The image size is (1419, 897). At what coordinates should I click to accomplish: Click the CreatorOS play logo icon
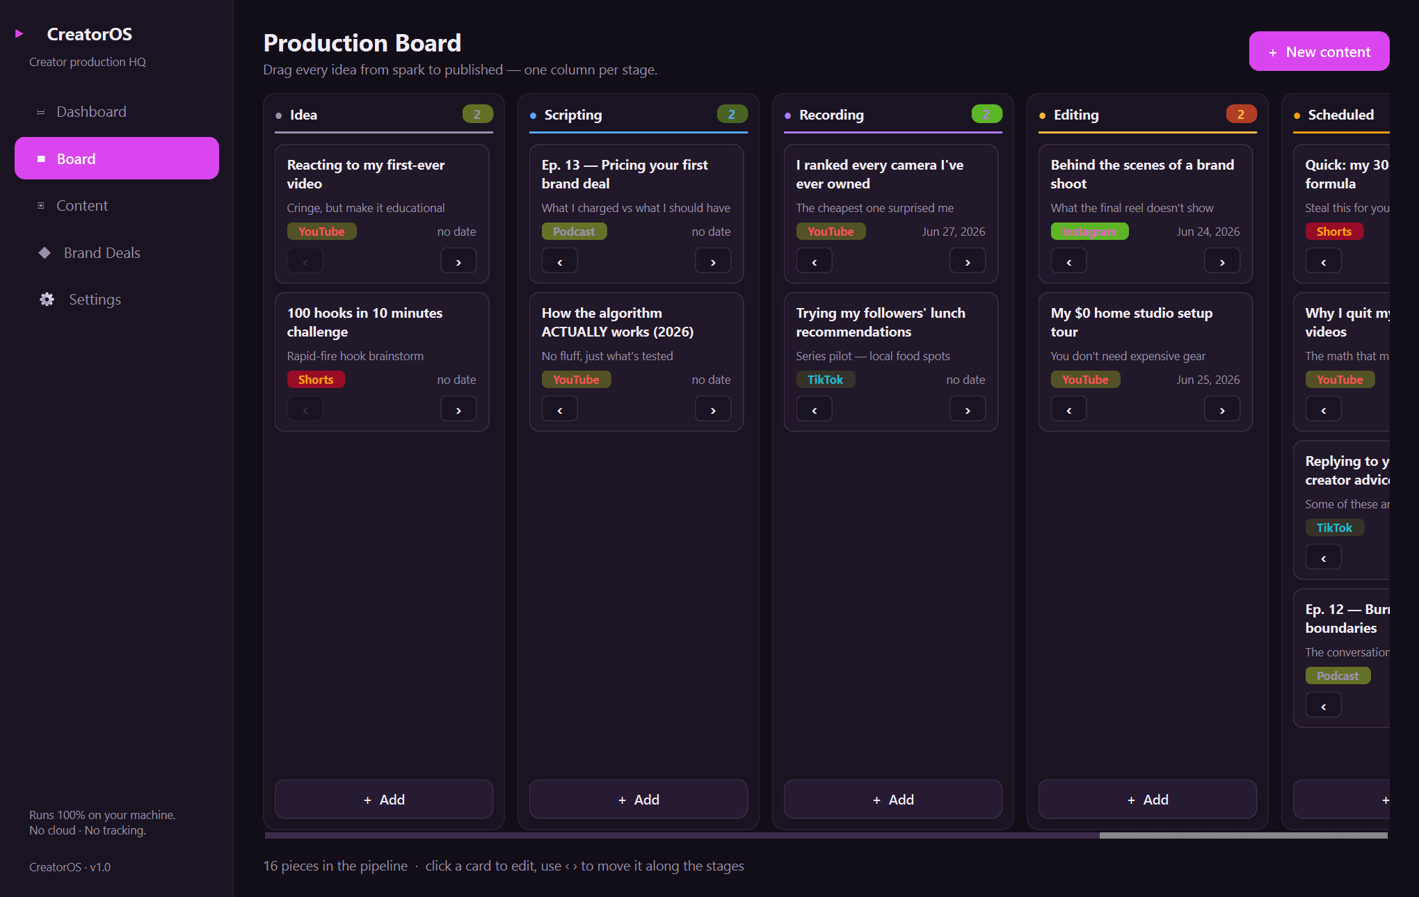point(19,33)
